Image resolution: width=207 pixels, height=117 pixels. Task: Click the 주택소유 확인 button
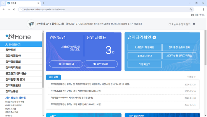coord(145,56)
